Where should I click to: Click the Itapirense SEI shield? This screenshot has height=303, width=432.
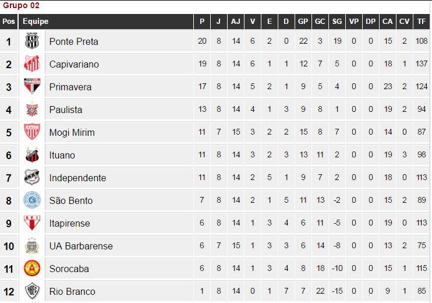[32, 223]
